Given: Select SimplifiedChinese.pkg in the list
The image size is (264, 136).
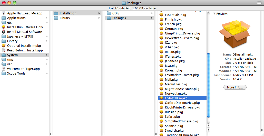Looking at the screenshot, I should (182, 121).
